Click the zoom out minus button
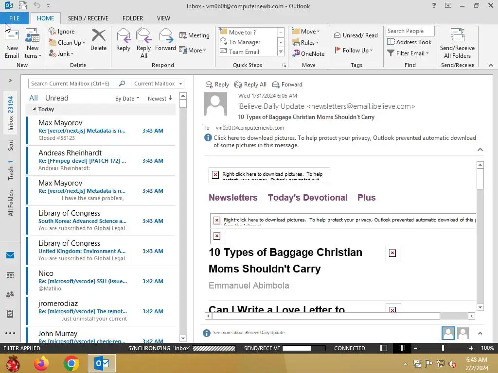Viewport: 498px width, 373px height. tap(415, 348)
